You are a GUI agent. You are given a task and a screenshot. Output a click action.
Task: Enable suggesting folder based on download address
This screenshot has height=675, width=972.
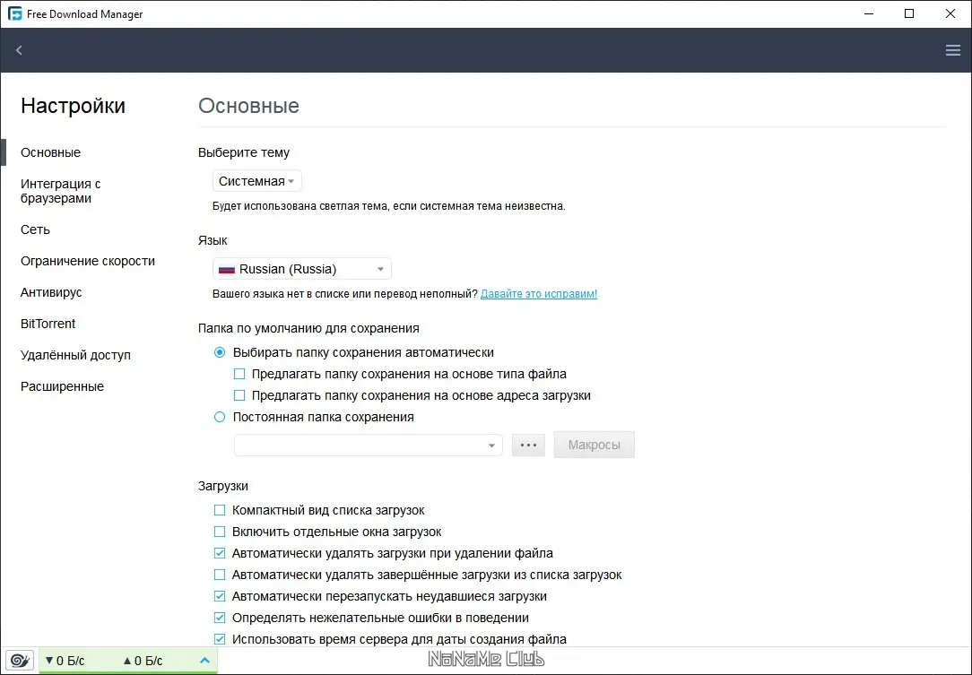(x=239, y=395)
